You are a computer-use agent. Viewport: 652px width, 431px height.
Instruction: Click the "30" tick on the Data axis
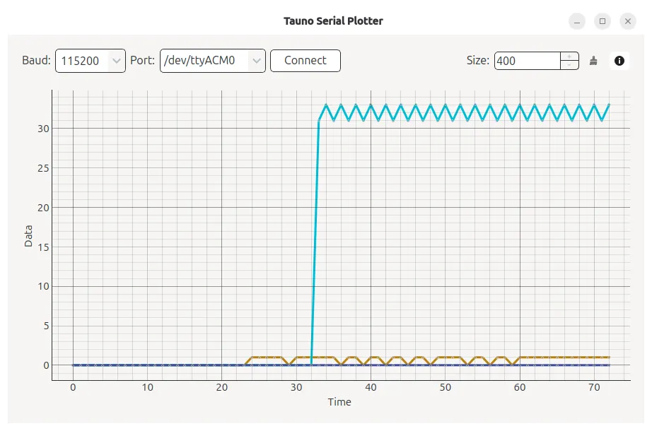click(43, 129)
